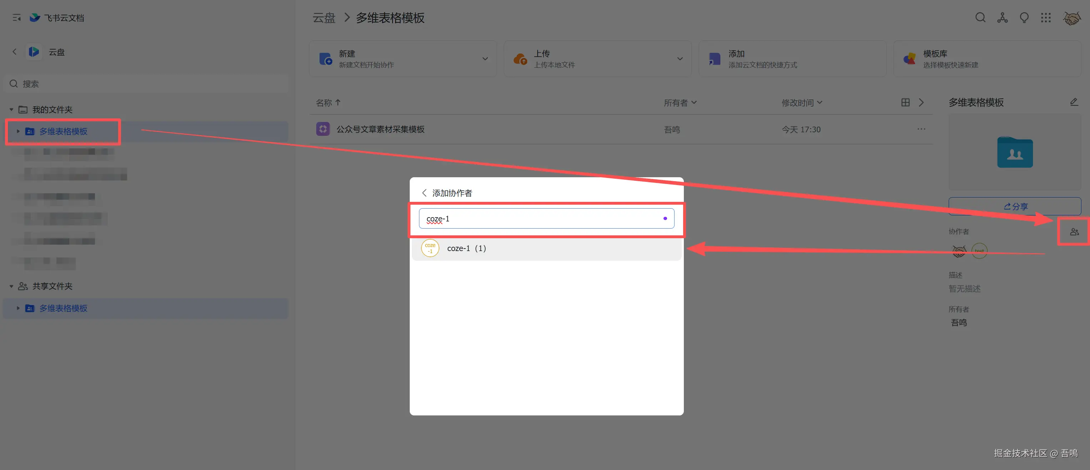The height and width of the screenshot is (470, 1090).
Task: Switch to grid view layout icon
Action: pyautogui.click(x=905, y=102)
